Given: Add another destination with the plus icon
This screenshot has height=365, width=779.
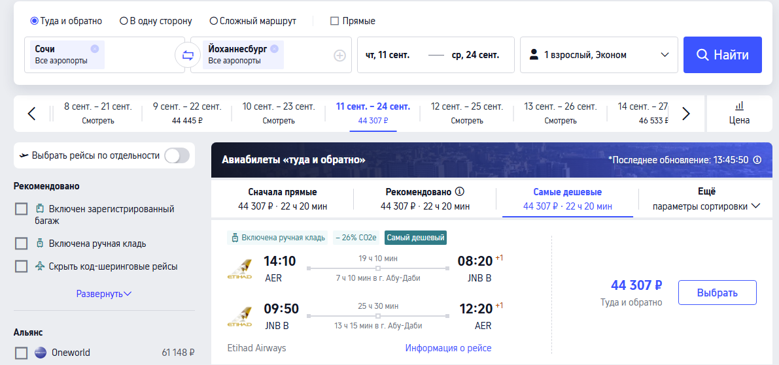Looking at the screenshot, I should click(339, 56).
